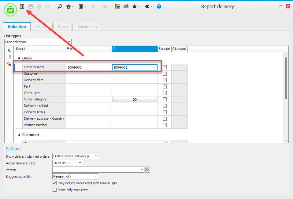This screenshot has width=293, height=199.
Task: Enable the Show only main rows checkbox
Action: (55, 190)
